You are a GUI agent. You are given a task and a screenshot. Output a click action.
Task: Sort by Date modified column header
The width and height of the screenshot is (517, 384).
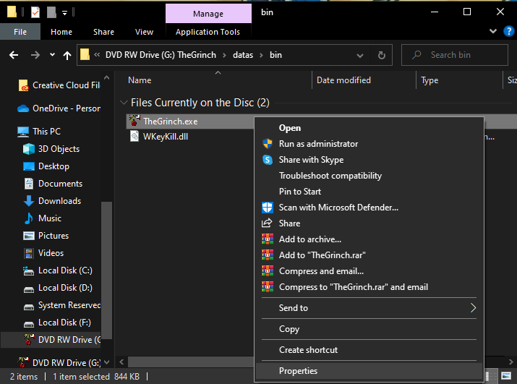pyautogui.click(x=364, y=80)
